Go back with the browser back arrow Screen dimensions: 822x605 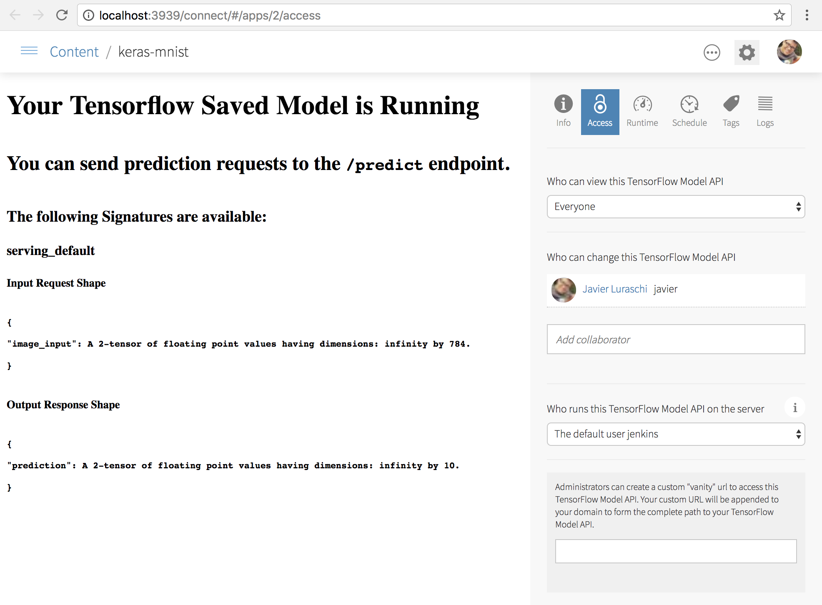point(15,15)
